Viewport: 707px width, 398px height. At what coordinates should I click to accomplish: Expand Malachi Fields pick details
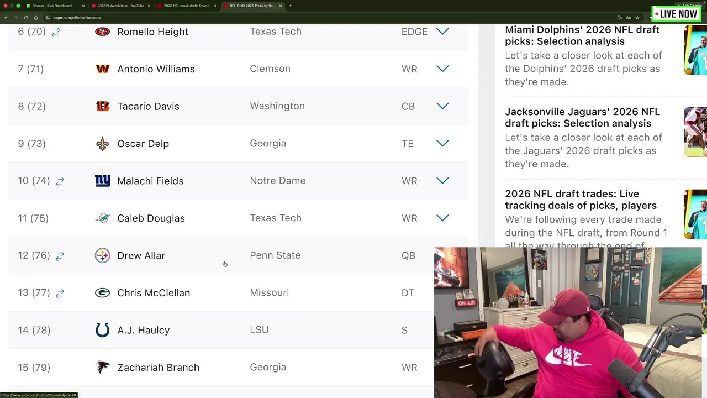[x=442, y=181]
